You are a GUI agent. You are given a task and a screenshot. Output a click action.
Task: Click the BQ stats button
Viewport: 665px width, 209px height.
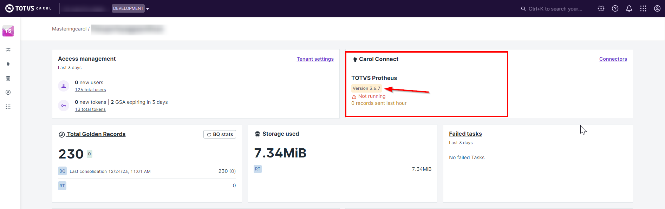point(220,134)
